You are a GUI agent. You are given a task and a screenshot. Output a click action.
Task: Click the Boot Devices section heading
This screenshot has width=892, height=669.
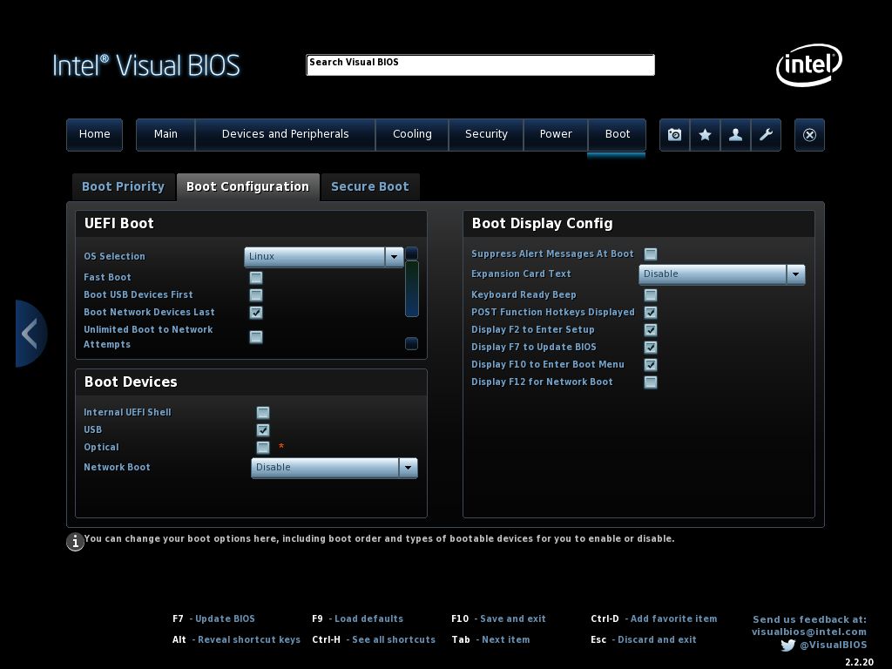(x=131, y=382)
